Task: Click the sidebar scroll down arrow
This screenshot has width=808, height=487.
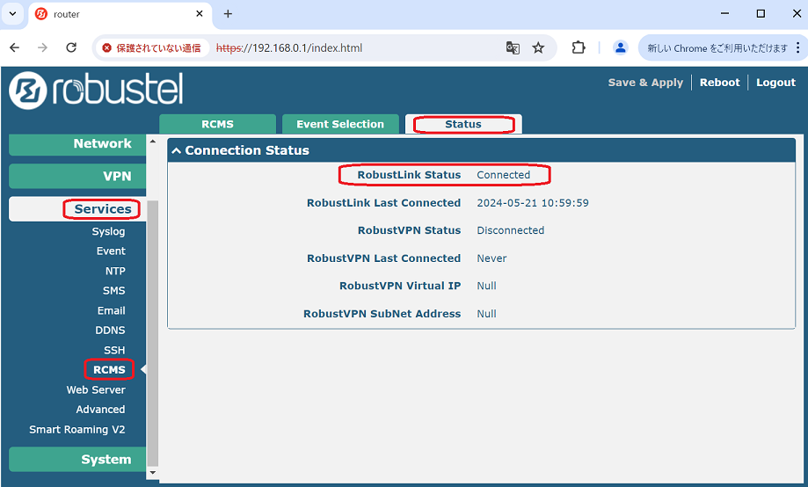Action: click(x=152, y=472)
